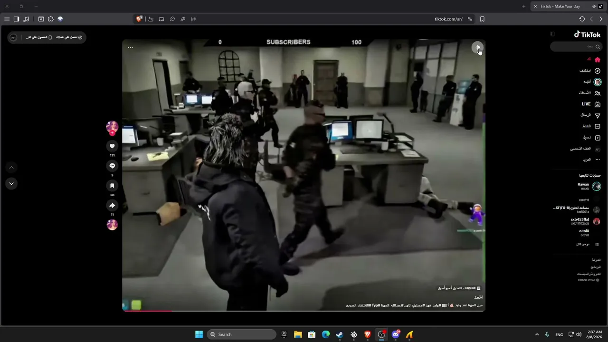608x342 pixels.
Task: Open the music player icon in toolbar
Action: 26,19
